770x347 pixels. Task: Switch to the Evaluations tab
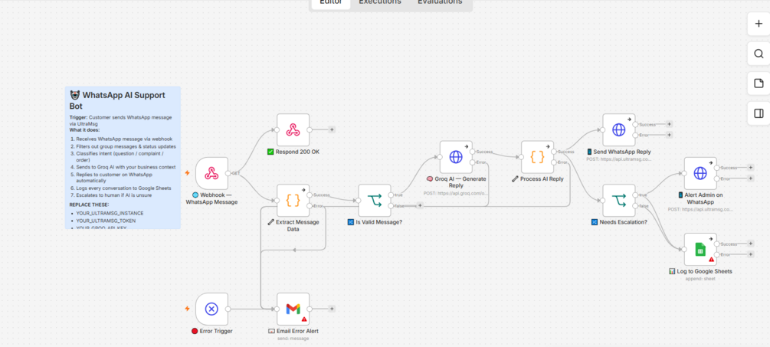click(x=440, y=2)
